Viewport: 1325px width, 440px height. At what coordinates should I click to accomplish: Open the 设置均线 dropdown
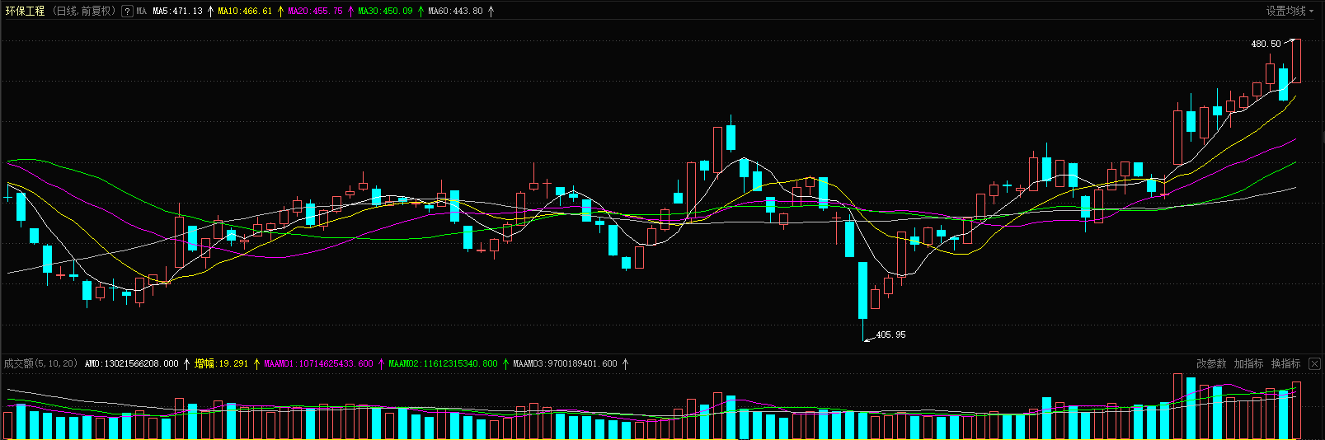(x=1290, y=11)
